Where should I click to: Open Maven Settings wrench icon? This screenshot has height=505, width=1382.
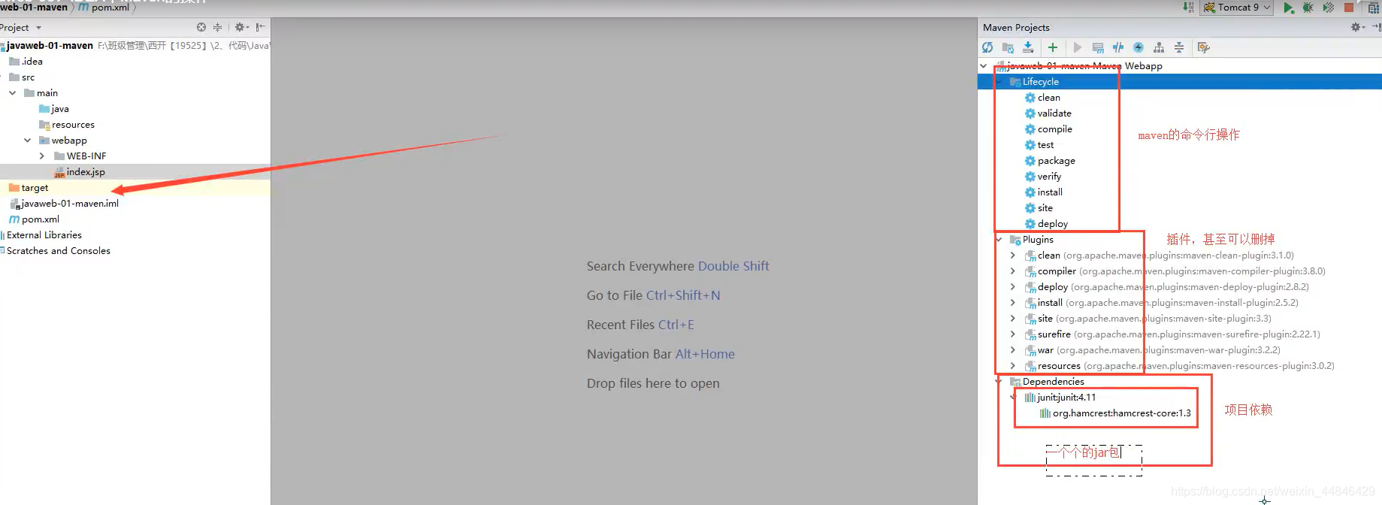(1204, 47)
